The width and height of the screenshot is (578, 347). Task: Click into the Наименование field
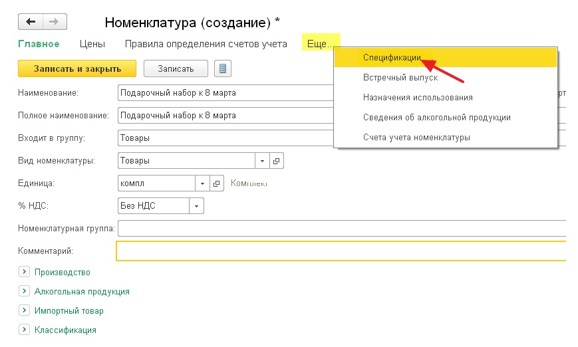[x=225, y=93]
